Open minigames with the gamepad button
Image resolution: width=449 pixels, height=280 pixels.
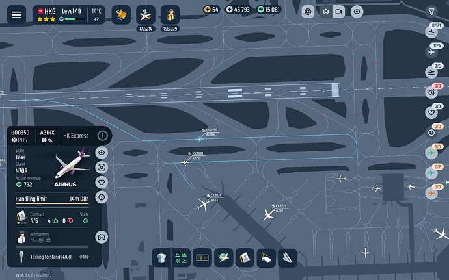pyautogui.click(x=102, y=236)
